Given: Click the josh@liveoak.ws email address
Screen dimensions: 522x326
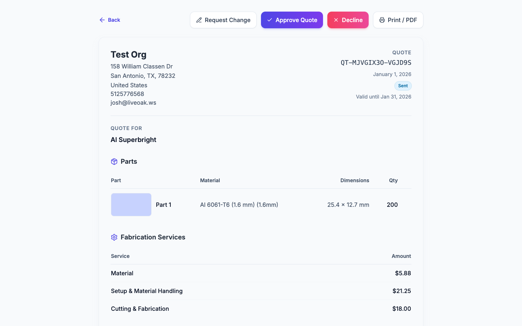Looking at the screenshot, I should [133, 103].
